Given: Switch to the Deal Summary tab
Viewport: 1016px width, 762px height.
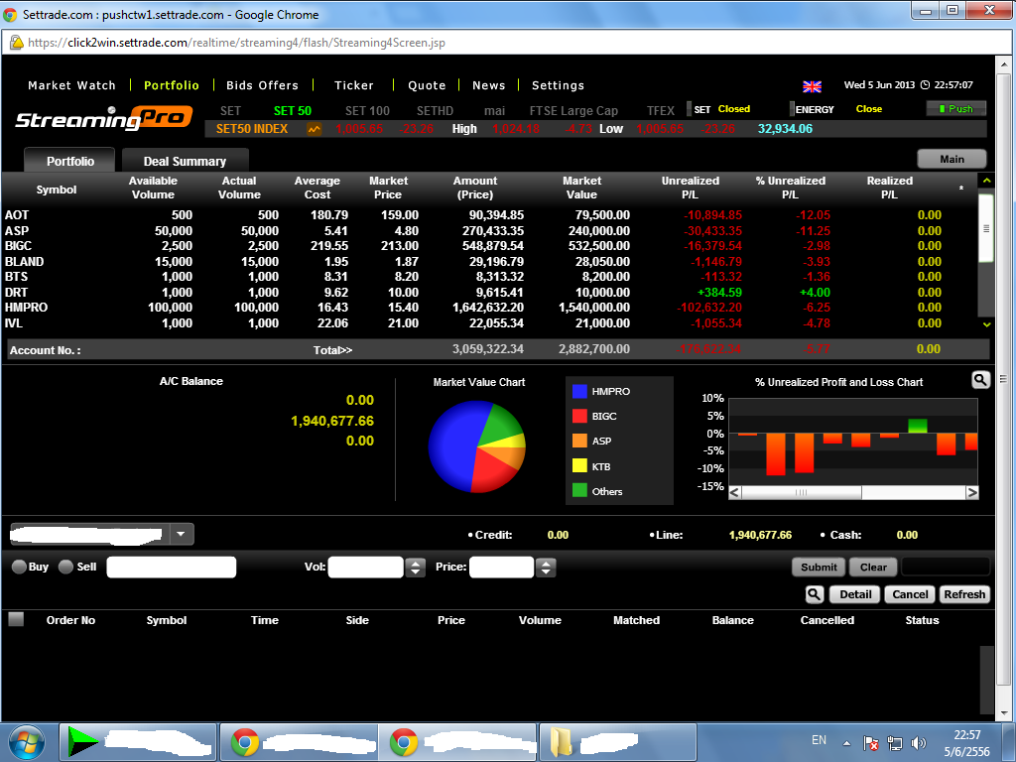Looking at the screenshot, I should coord(185,161).
